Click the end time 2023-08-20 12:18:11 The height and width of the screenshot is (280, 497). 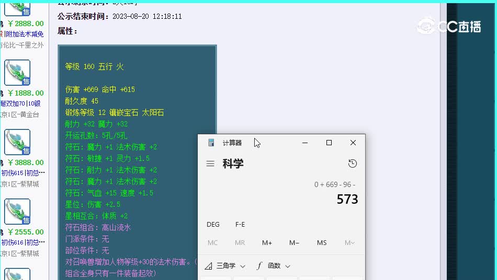[147, 16]
